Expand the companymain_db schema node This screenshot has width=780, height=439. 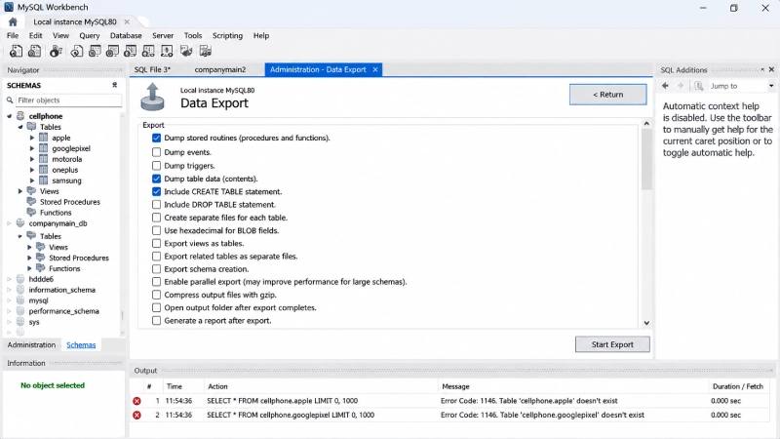(10, 223)
